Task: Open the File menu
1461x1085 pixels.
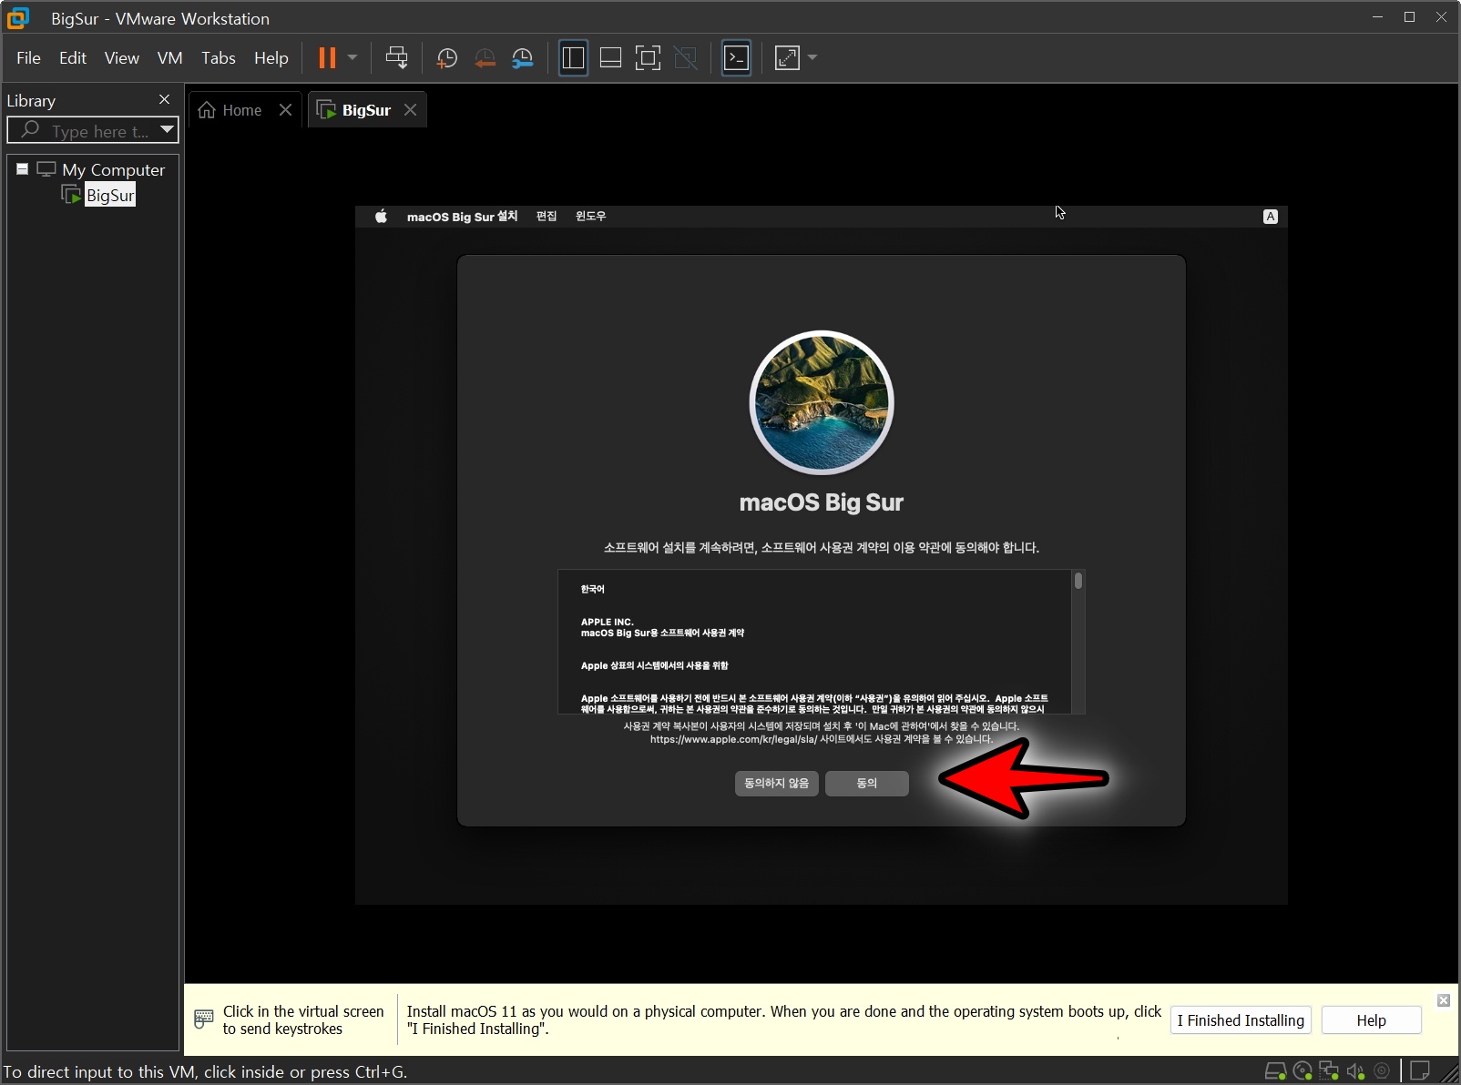Action: click(x=28, y=58)
